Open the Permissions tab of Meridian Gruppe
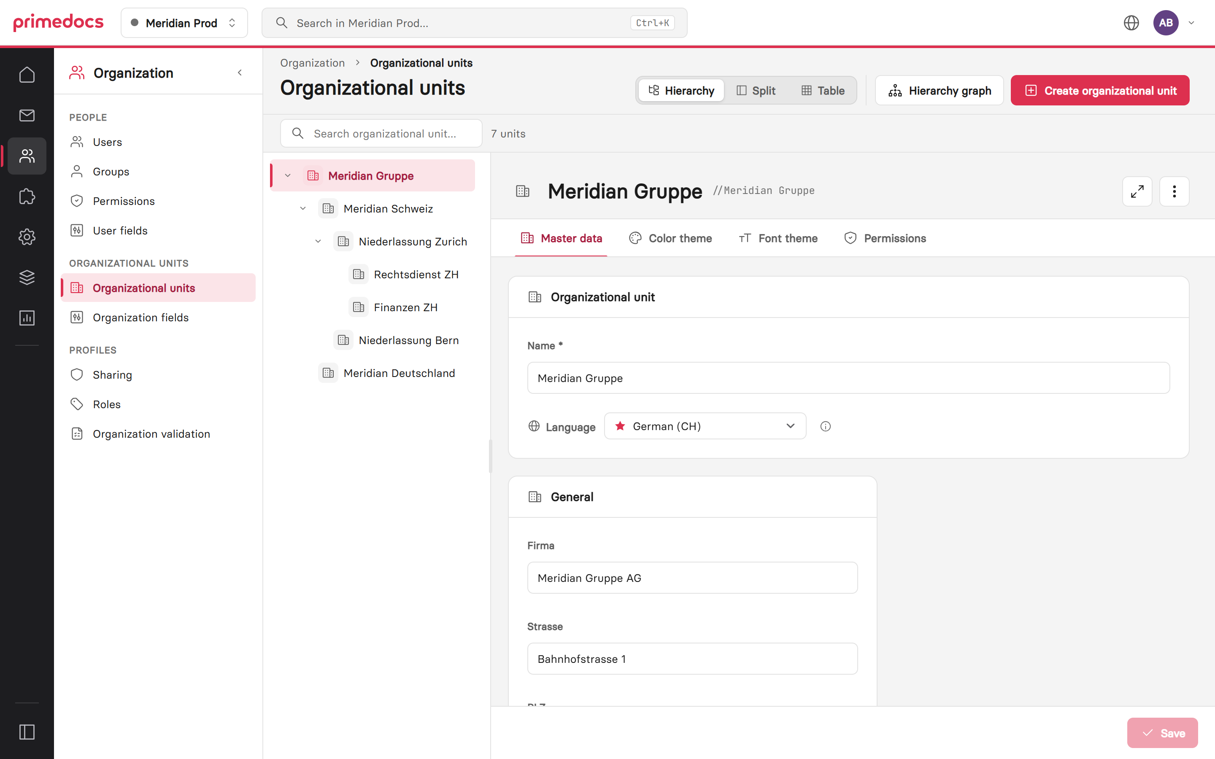The height and width of the screenshot is (759, 1215). (885, 238)
